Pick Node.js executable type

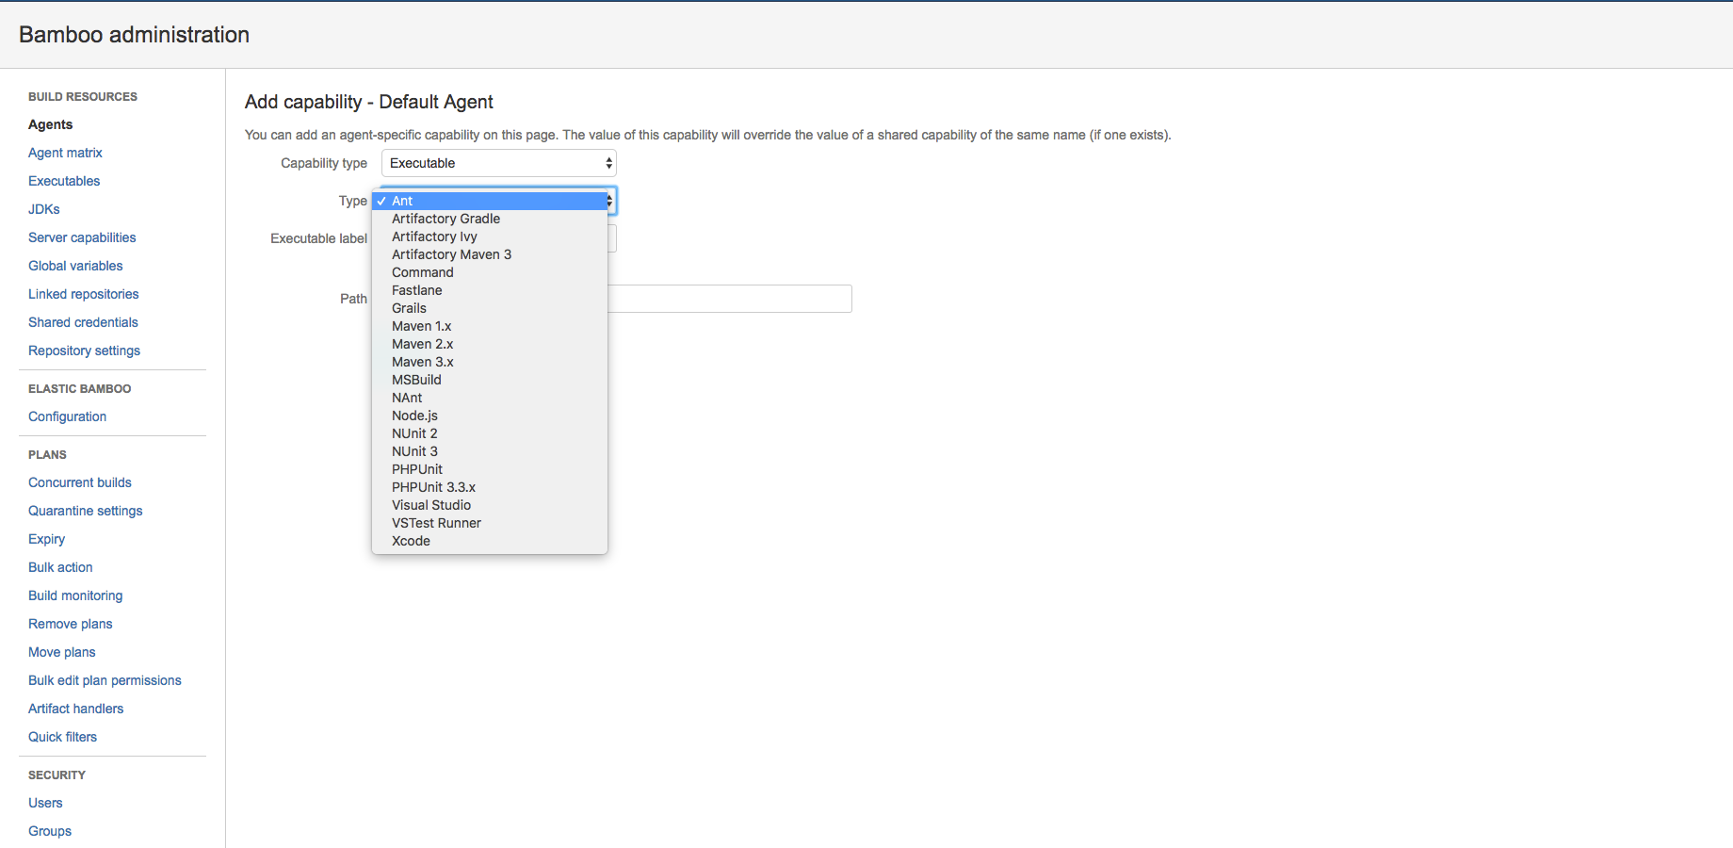[490, 416]
